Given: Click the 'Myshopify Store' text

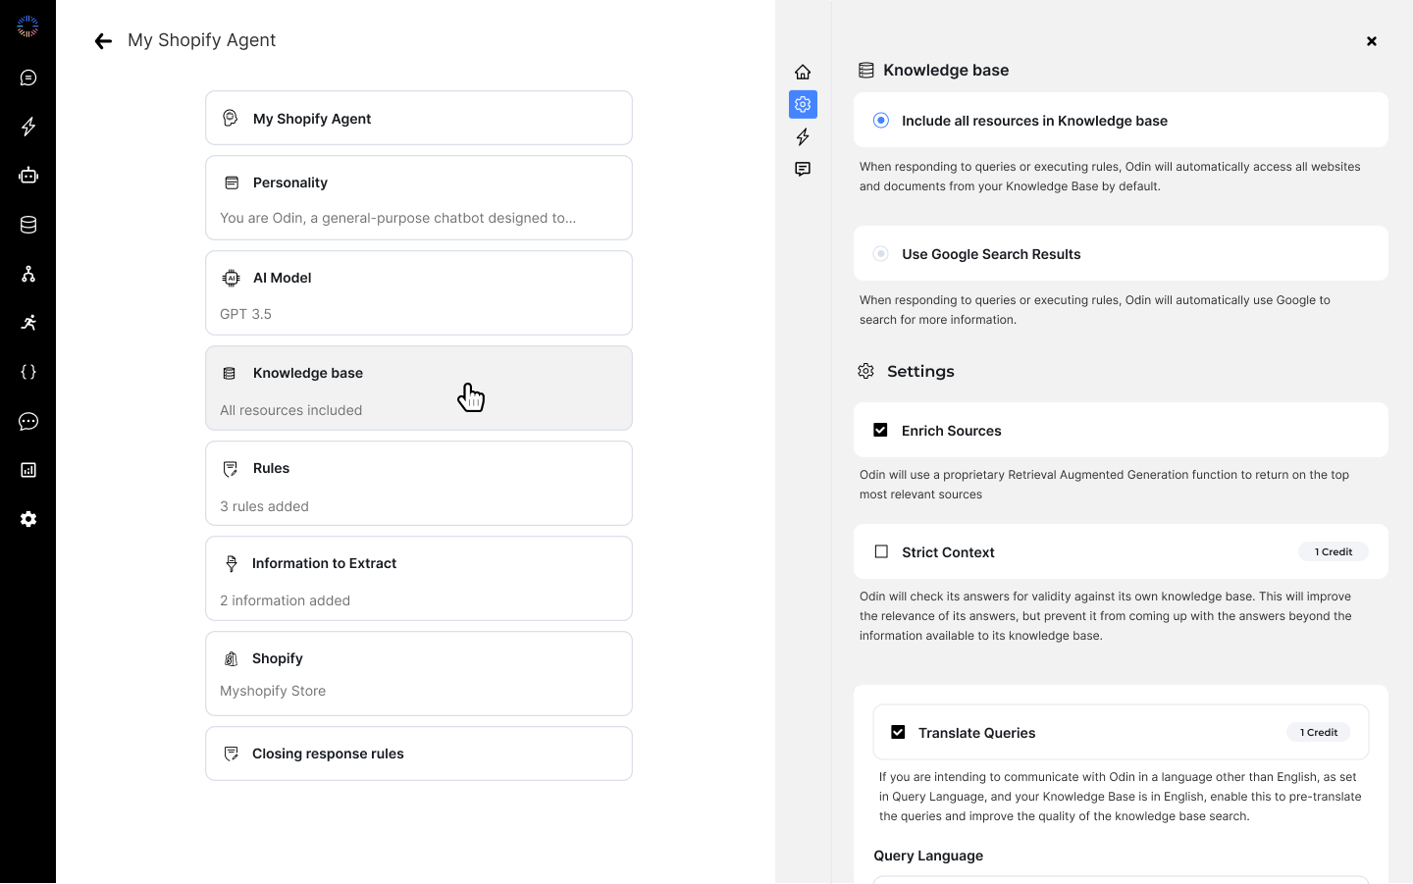Looking at the screenshot, I should coord(273,691).
